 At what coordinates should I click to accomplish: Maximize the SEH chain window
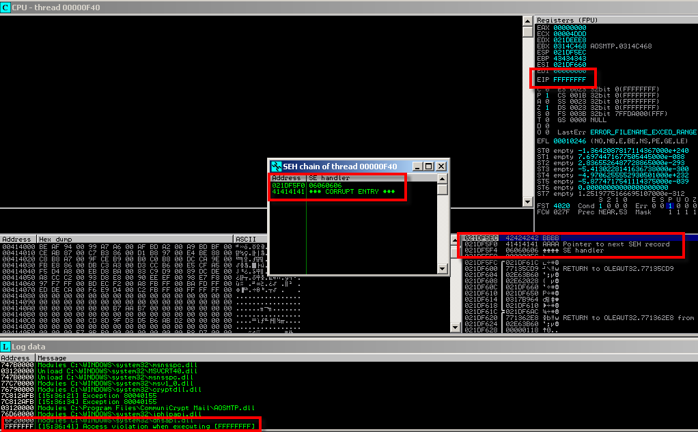click(428, 167)
